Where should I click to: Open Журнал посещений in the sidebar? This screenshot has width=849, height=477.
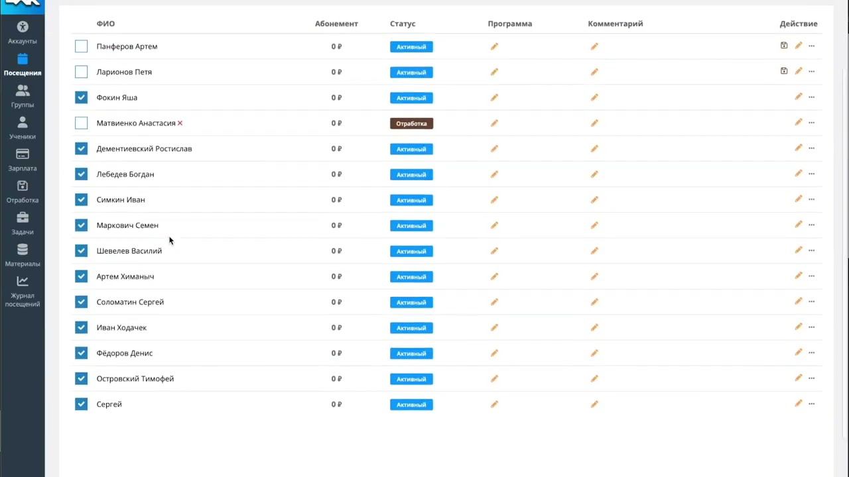click(x=23, y=291)
